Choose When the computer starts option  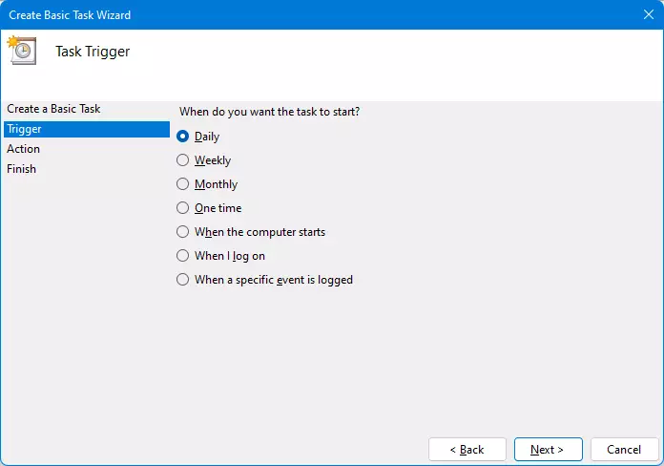coord(183,232)
